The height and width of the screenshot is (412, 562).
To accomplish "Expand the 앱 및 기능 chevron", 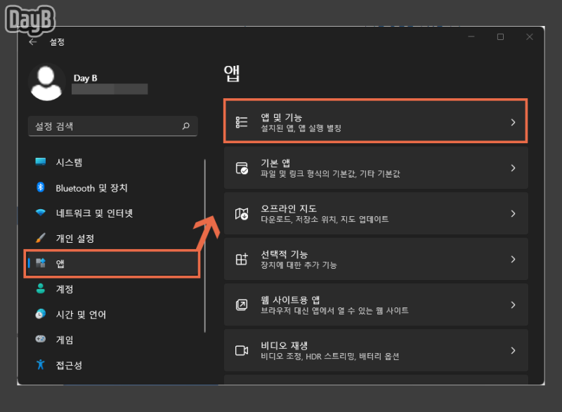I will pos(513,122).
